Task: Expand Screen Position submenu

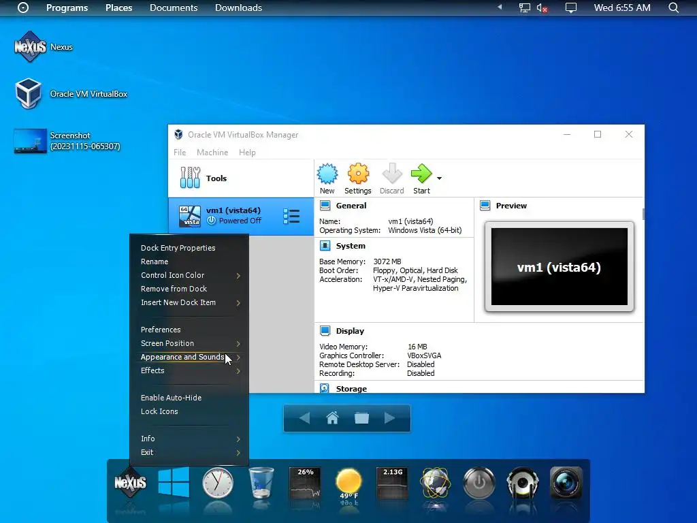Action: 189,343
